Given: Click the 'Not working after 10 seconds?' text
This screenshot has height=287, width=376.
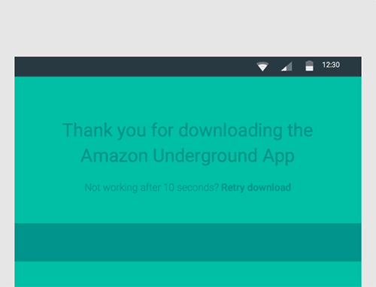Looking at the screenshot, I should [152, 188].
